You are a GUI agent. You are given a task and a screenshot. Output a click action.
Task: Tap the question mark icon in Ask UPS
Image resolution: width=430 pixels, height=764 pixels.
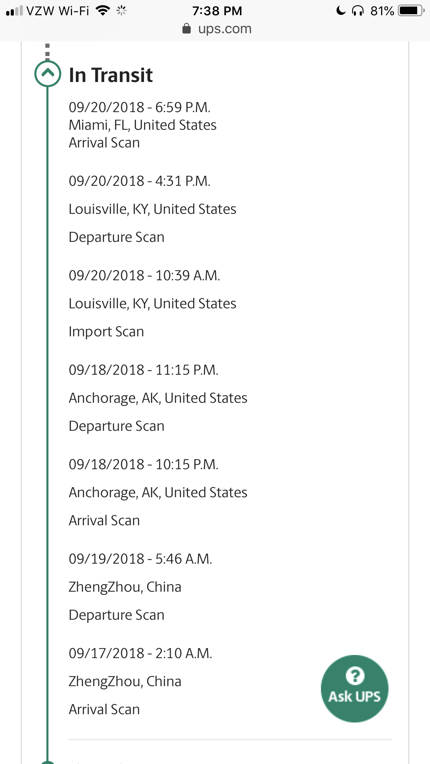click(355, 675)
